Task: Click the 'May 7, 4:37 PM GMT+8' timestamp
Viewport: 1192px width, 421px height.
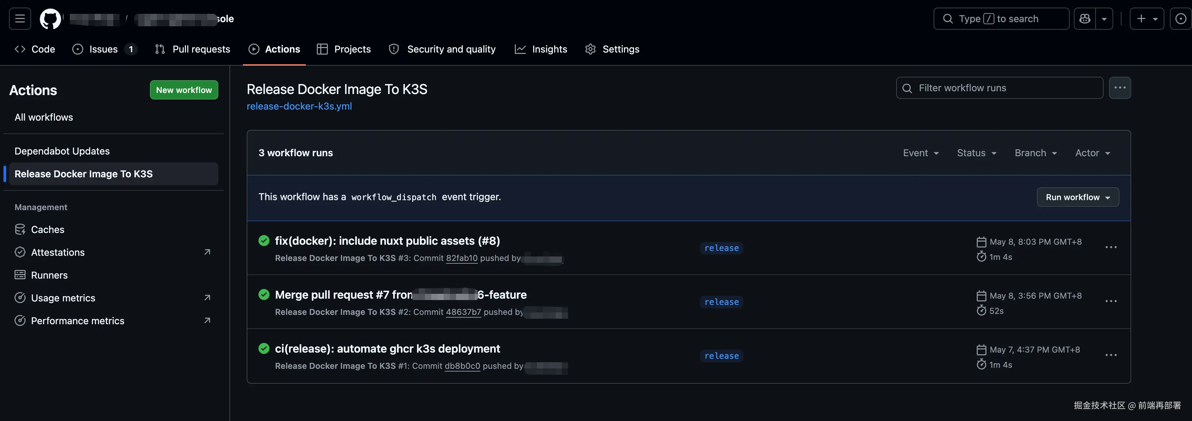Action: click(x=1034, y=350)
